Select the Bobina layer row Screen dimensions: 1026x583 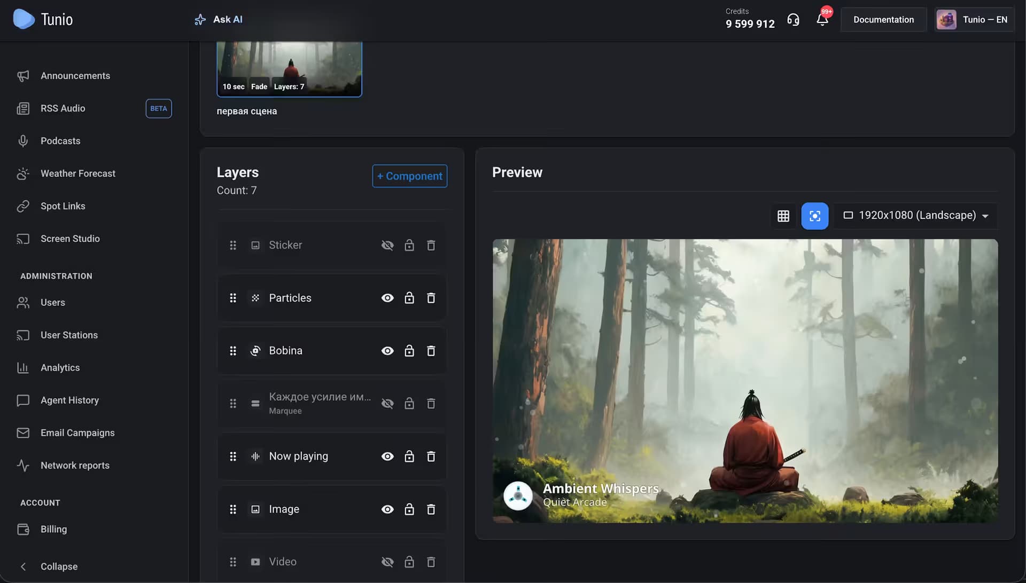click(x=332, y=351)
